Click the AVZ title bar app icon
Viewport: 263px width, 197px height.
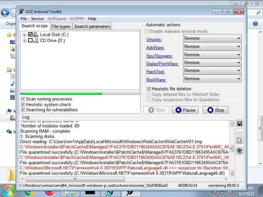(21, 11)
